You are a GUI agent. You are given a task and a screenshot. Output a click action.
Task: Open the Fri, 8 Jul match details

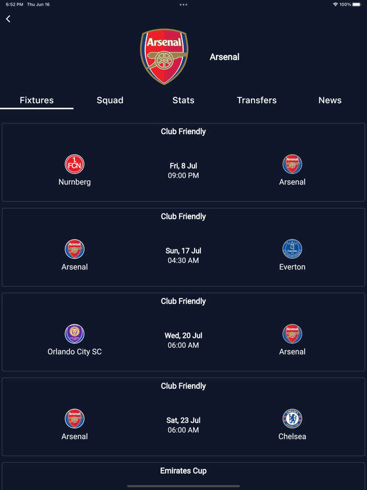(x=183, y=171)
